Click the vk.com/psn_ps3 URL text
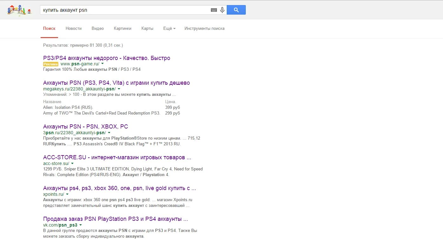The height and width of the screenshot is (244, 443). click(x=60, y=225)
